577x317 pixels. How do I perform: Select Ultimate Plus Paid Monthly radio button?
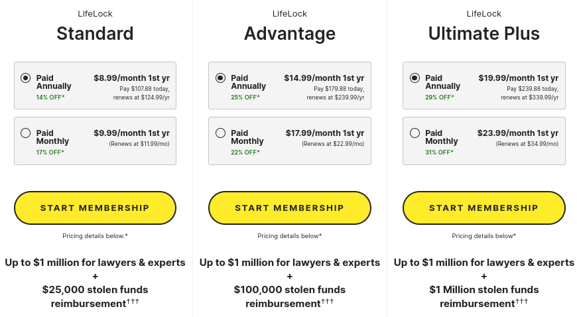(x=415, y=133)
